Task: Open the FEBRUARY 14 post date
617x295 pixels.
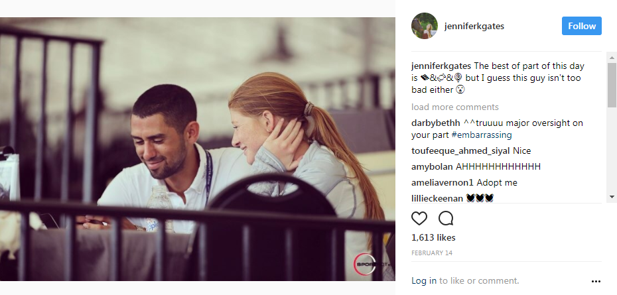Action: (x=432, y=253)
